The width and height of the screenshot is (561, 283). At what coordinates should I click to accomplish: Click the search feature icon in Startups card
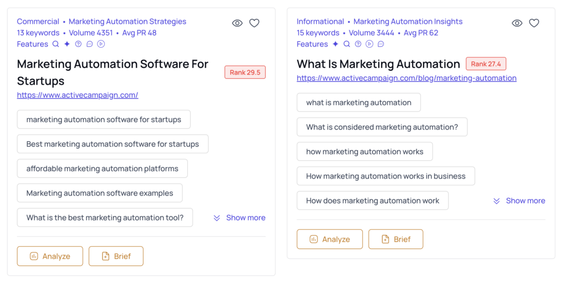point(55,44)
